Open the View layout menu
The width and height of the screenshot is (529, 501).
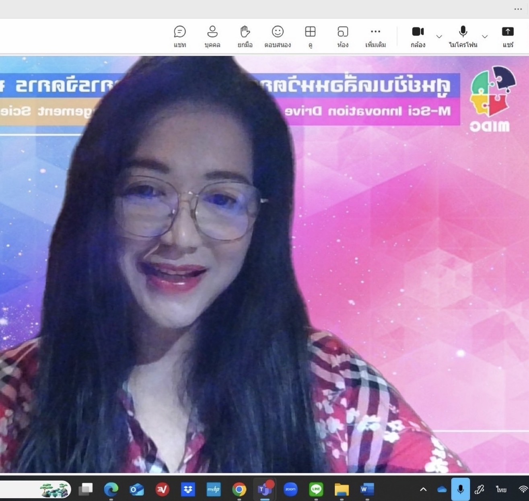[x=310, y=36]
